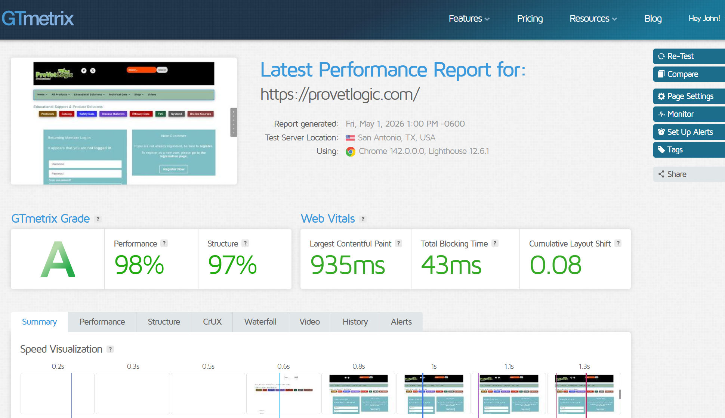The image size is (725, 418).
Task: Click the Tags button
Action: click(689, 150)
